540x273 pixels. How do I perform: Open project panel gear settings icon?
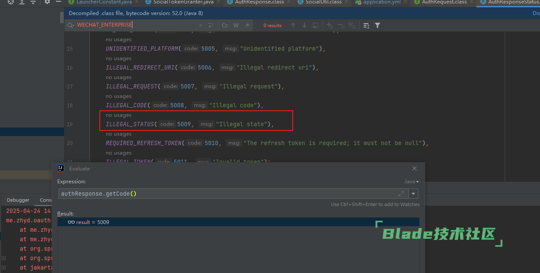tap(47, 2)
